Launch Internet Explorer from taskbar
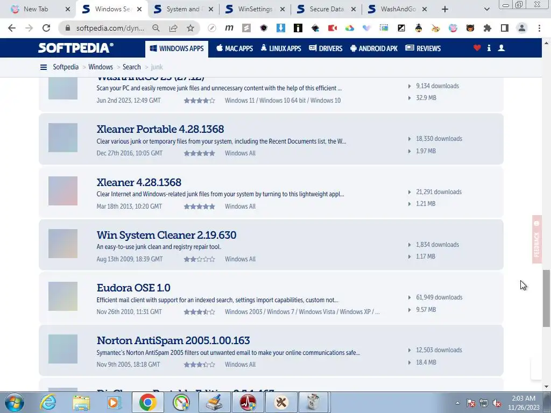 point(47,402)
